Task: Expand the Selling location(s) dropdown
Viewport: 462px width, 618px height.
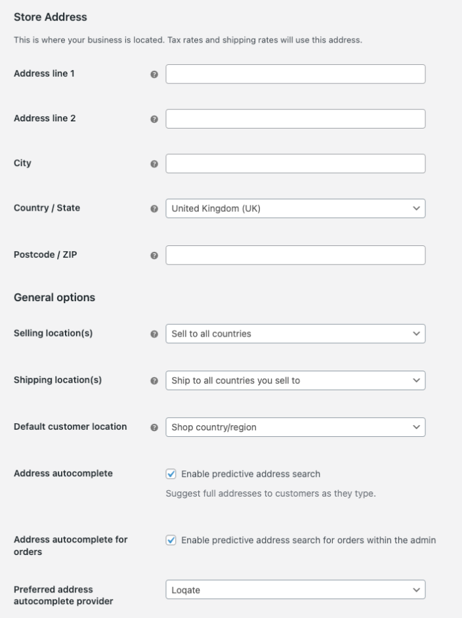Action: (x=295, y=334)
